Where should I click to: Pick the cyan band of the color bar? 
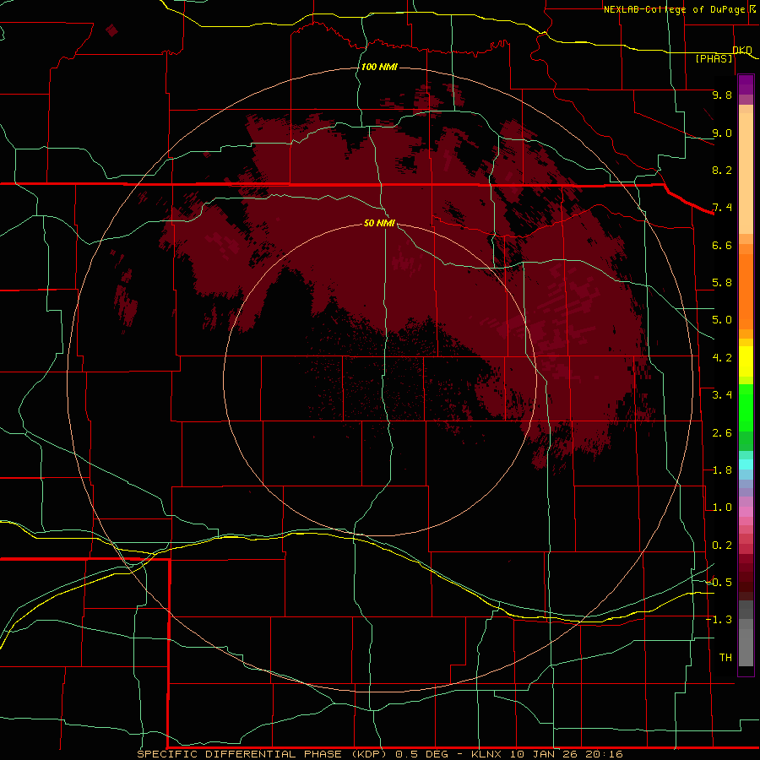pyautogui.click(x=746, y=464)
